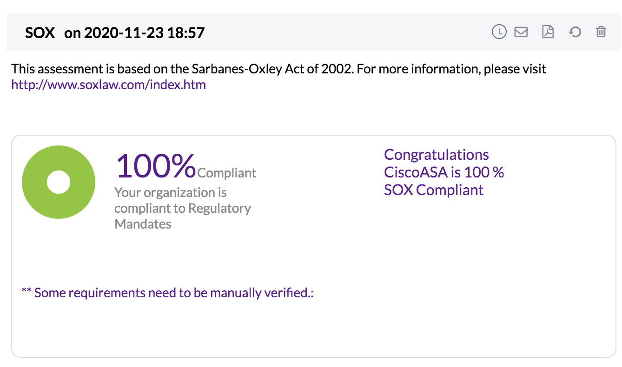Open the soxlaw.com index link
622x367 pixels.
pos(108,85)
